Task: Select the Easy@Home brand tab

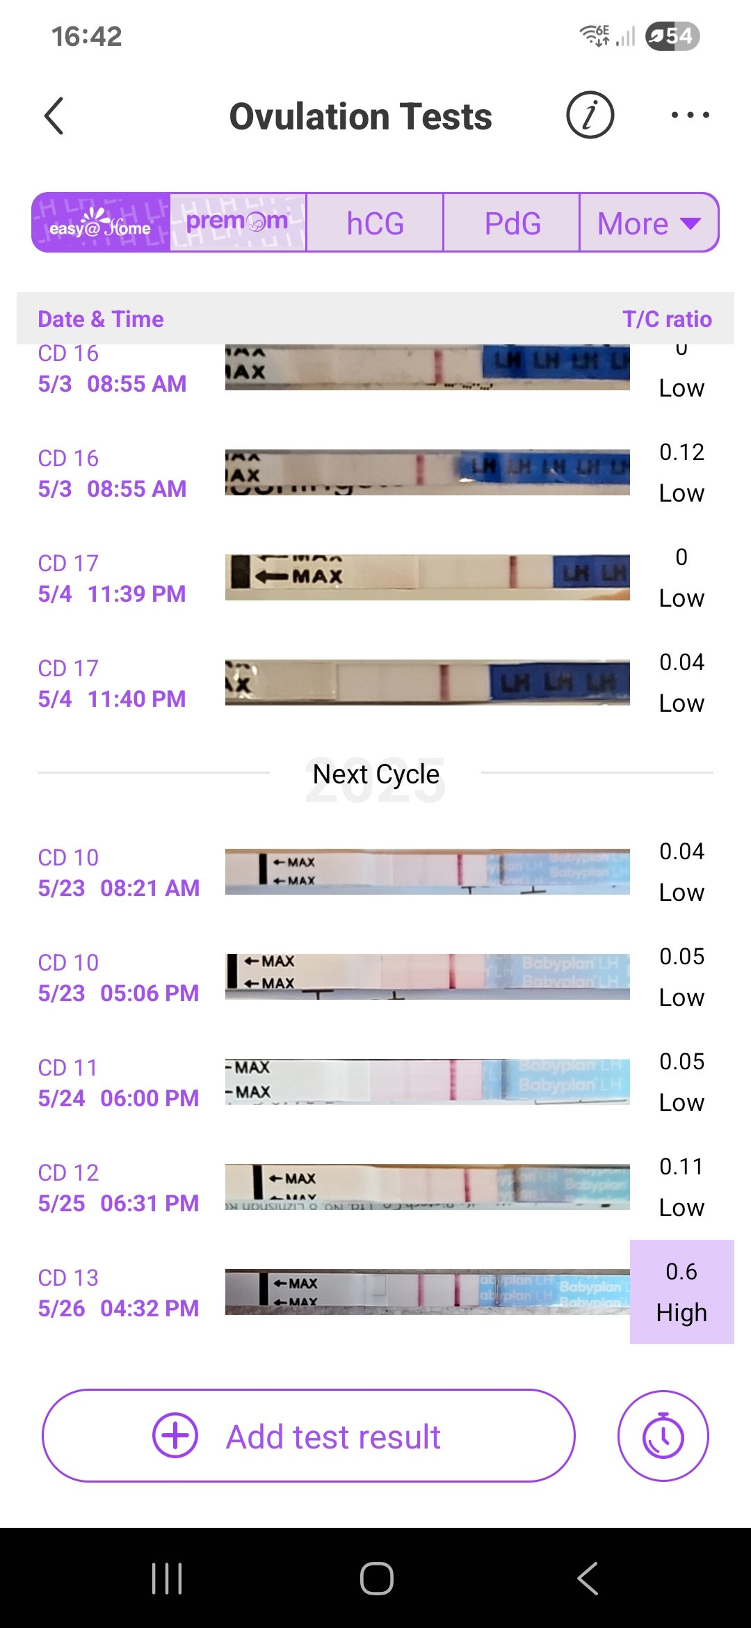Action: 101,223
